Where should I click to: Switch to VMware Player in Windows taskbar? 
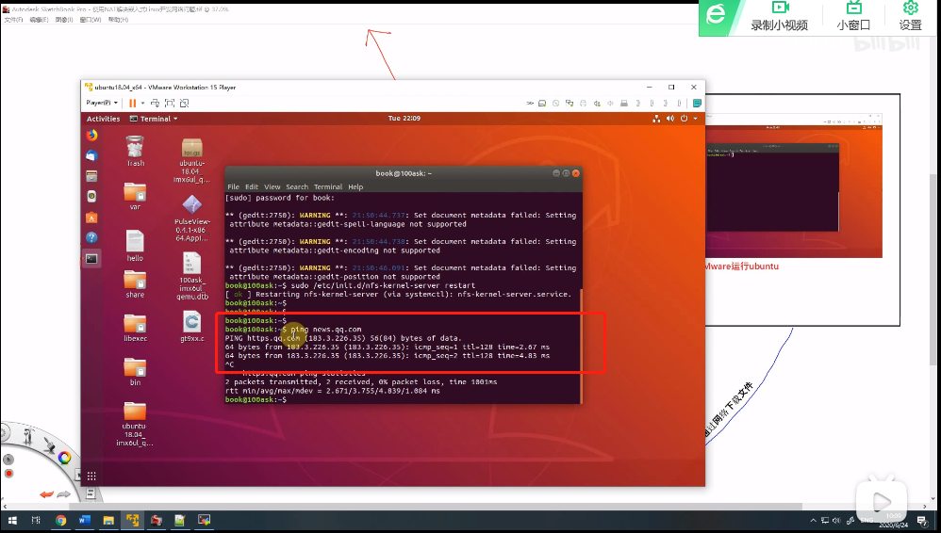pyautogui.click(x=132, y=521)
